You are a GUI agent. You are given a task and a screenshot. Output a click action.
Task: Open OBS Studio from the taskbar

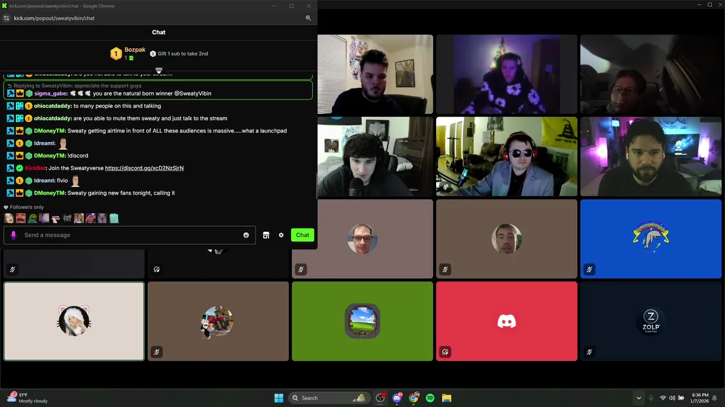point(381,398)
